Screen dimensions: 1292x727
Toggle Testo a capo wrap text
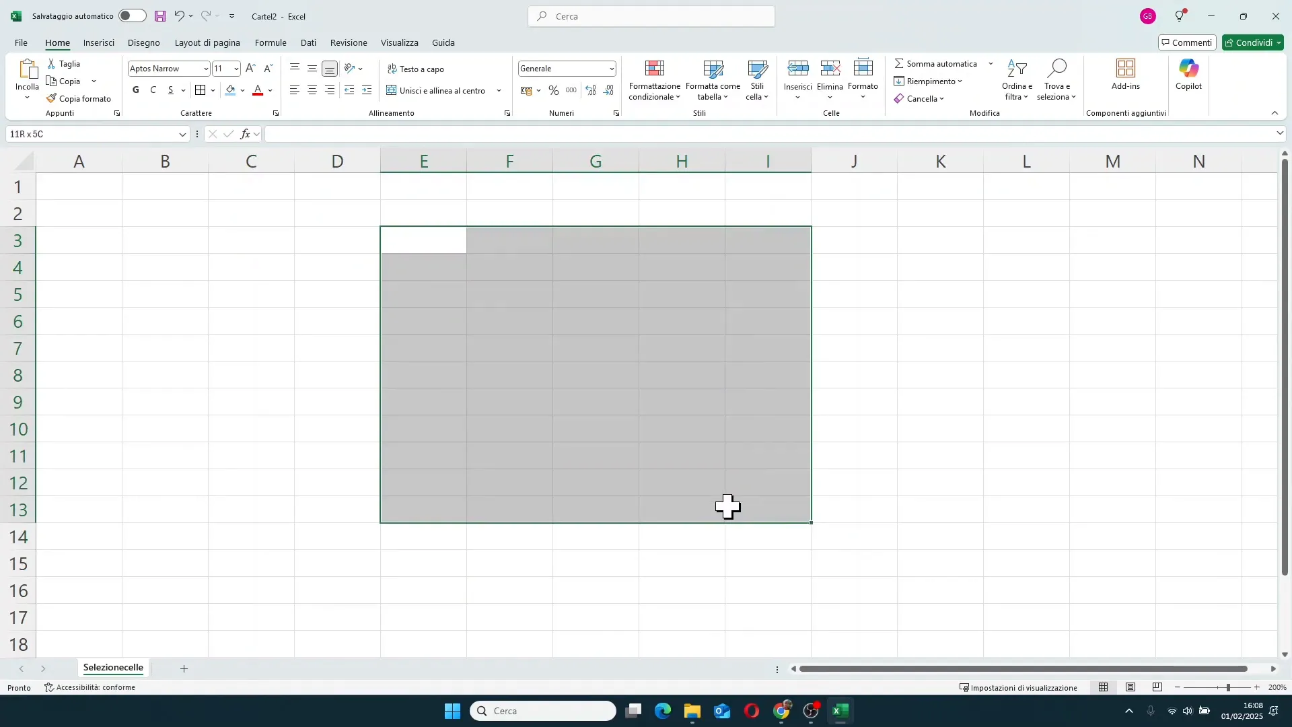[x=416, y=69]
